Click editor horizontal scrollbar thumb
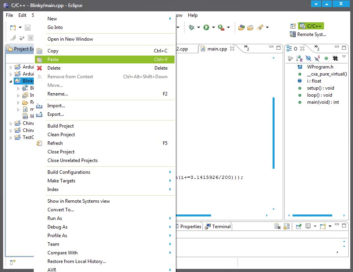Image resolution: width=353 pixels, height=272 pixels. [193, 215]
